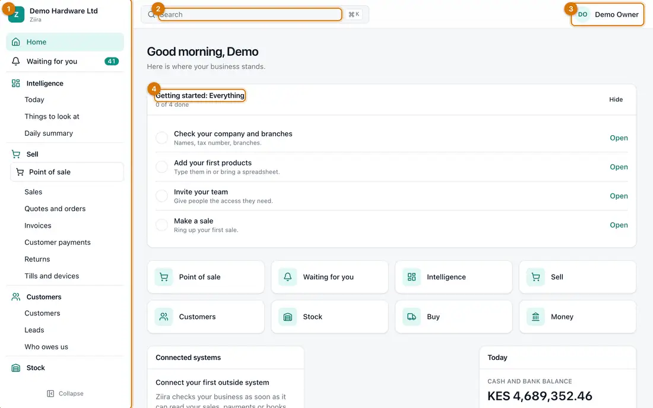
Task: Open Quotes and orders
Action: pyautogui.click(x=55, y=209)
